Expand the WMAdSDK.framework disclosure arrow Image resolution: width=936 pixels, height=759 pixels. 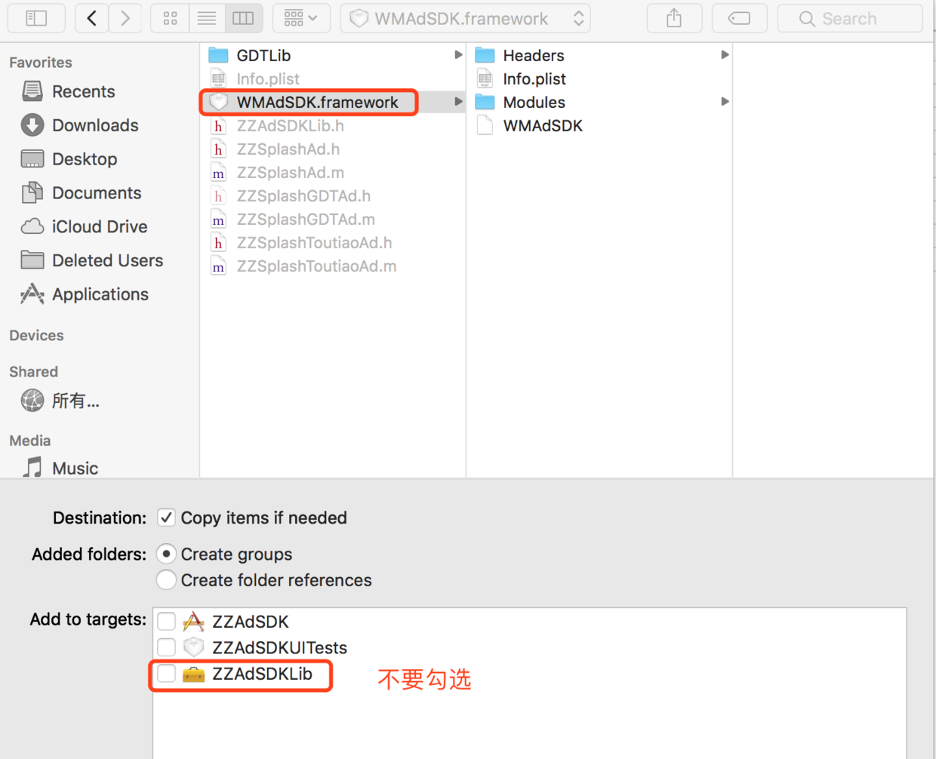tap(457, 102)
